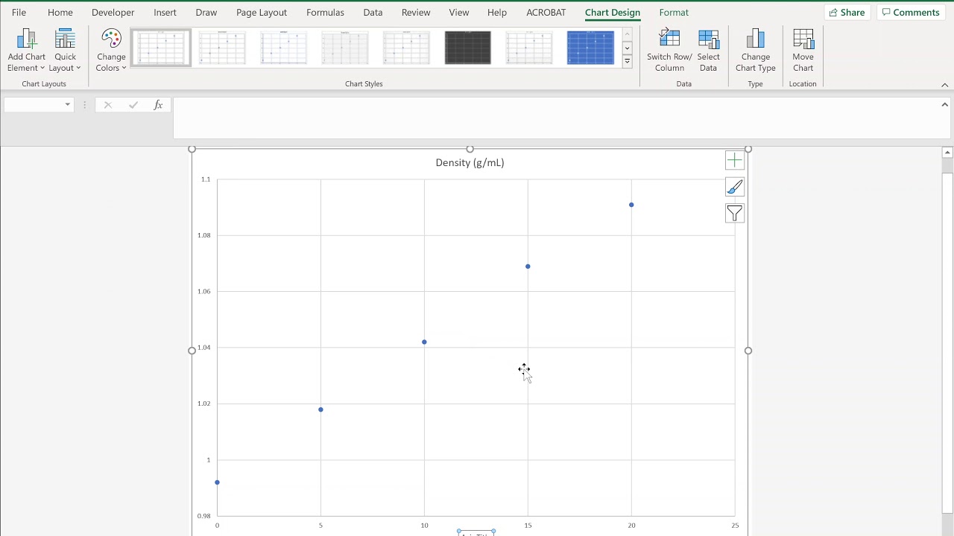Screen dimensions: 954x536
Task: Select the fourth chart style thumbnail
Action: pos(345,48)
